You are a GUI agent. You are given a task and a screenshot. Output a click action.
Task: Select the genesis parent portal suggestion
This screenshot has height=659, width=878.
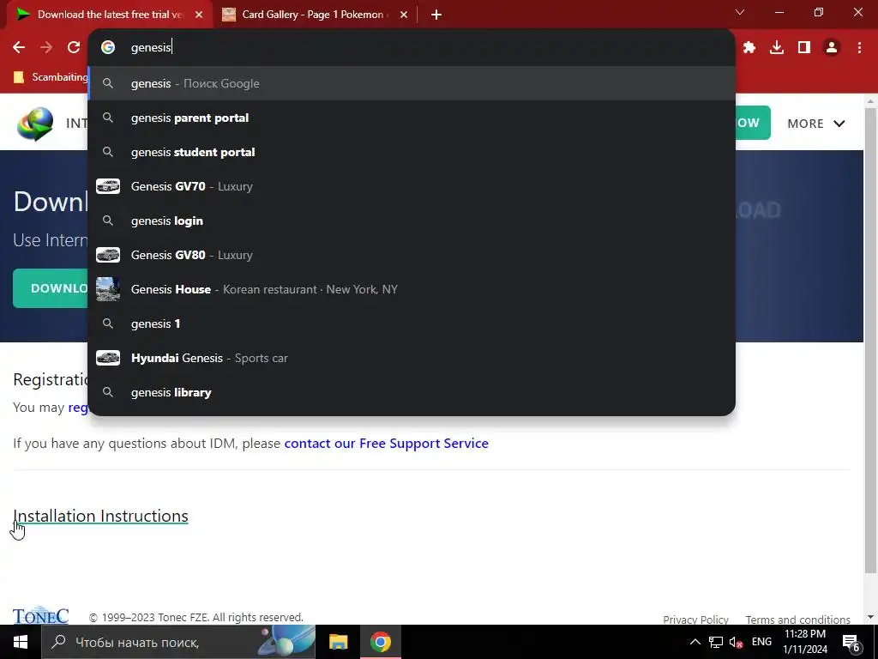412,118
